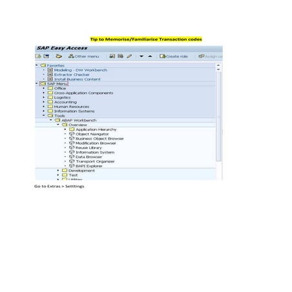Select the Human Resources label
292x292 pixels.
click(x=72, y=107)
